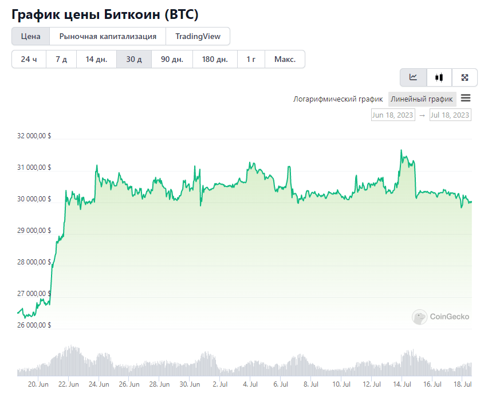This screenshot has height=401, width=484.
Task: Click the 24. Jun date label
Action: 99,384
